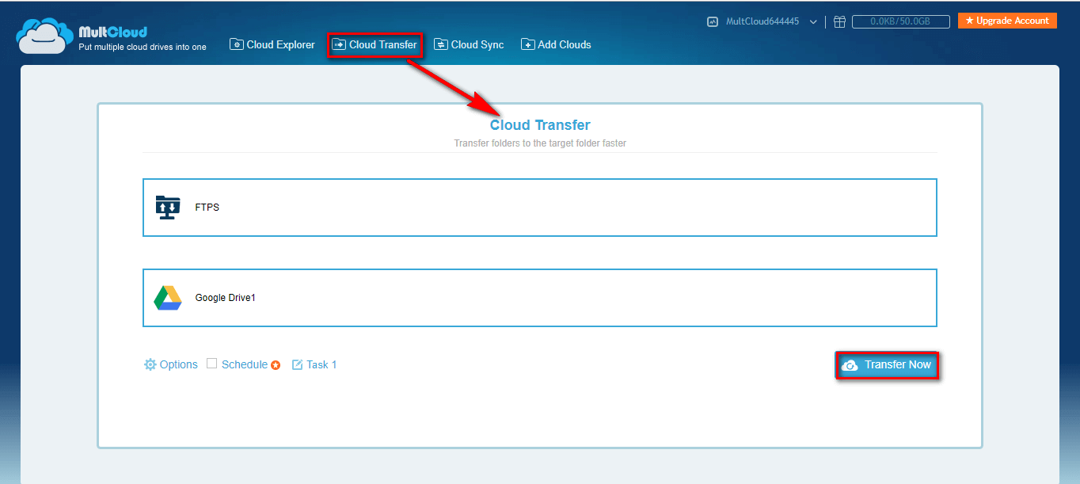Screen dimensions: 1080x484
Task: Click the Google Drive triangle icon
Action: pos(167,298)
